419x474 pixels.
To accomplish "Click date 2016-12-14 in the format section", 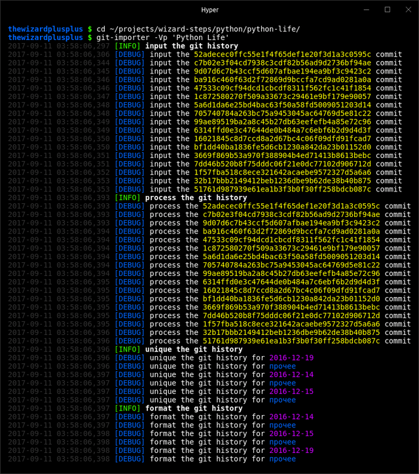I will [x=291, y=417].
